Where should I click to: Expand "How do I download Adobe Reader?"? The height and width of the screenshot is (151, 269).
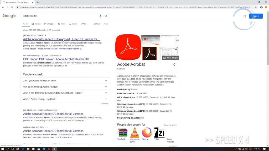pyautogui.click(x=65, y=87)
